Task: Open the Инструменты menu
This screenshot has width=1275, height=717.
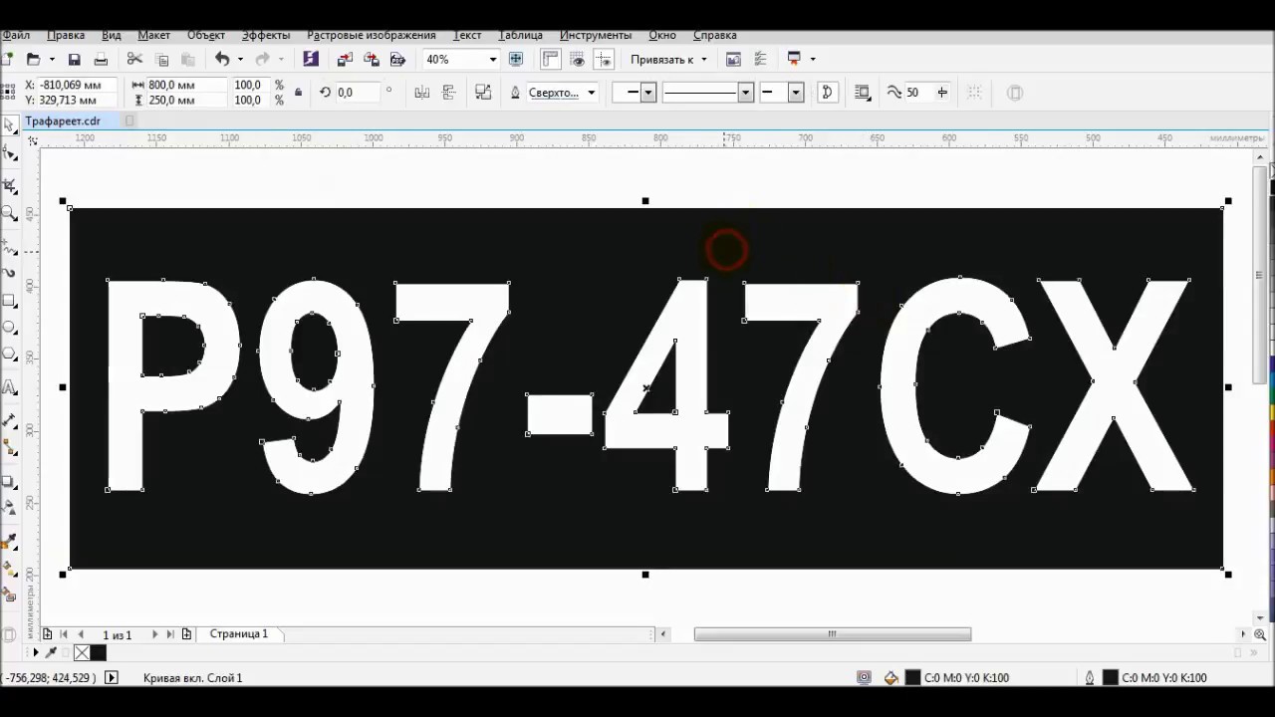Action: (x=596, y=35)
